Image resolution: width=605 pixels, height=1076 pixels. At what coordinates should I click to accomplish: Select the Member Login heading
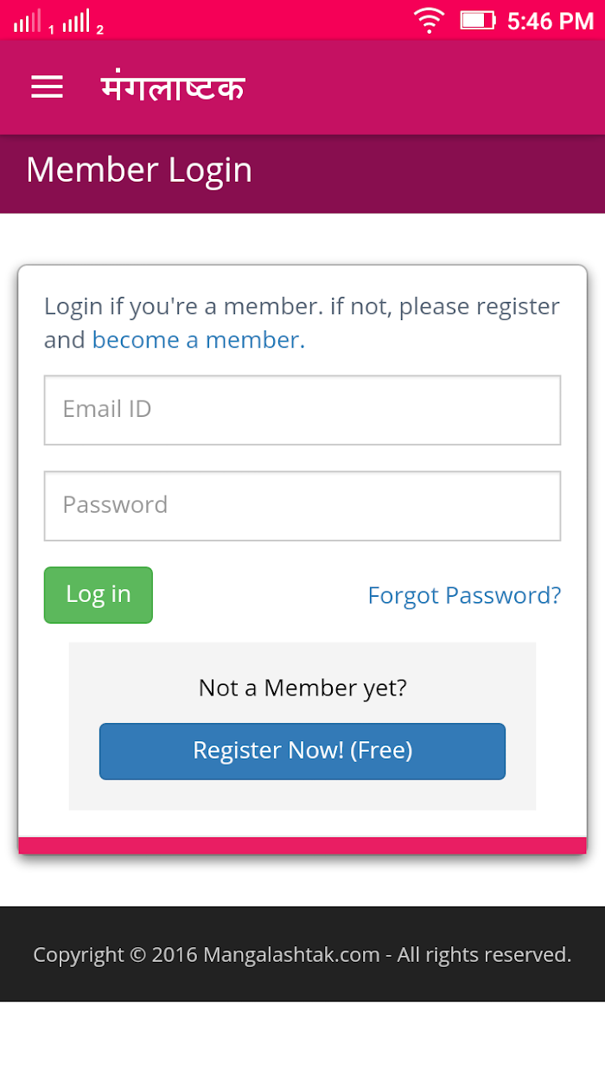139,170
